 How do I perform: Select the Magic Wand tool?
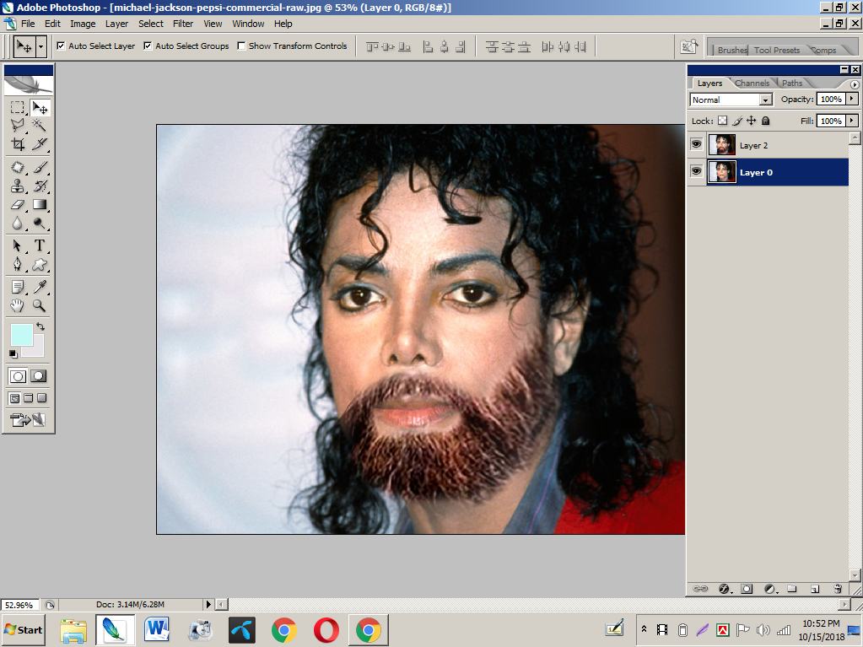click(x=40, y=126)
